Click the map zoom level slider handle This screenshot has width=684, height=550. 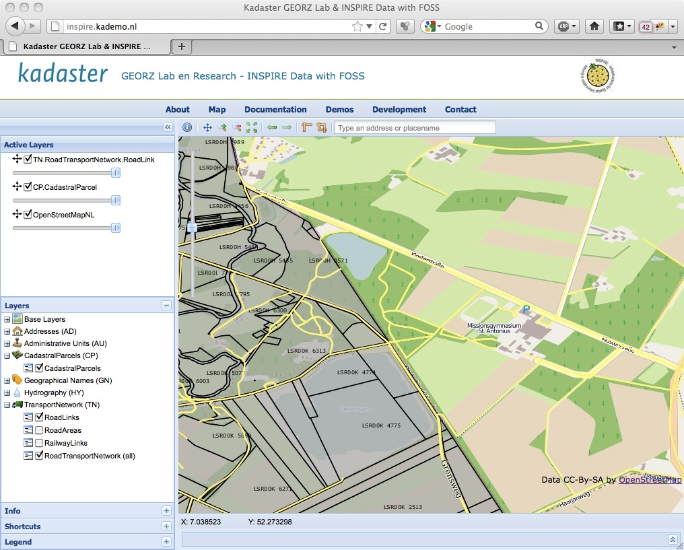pos(192,228)
